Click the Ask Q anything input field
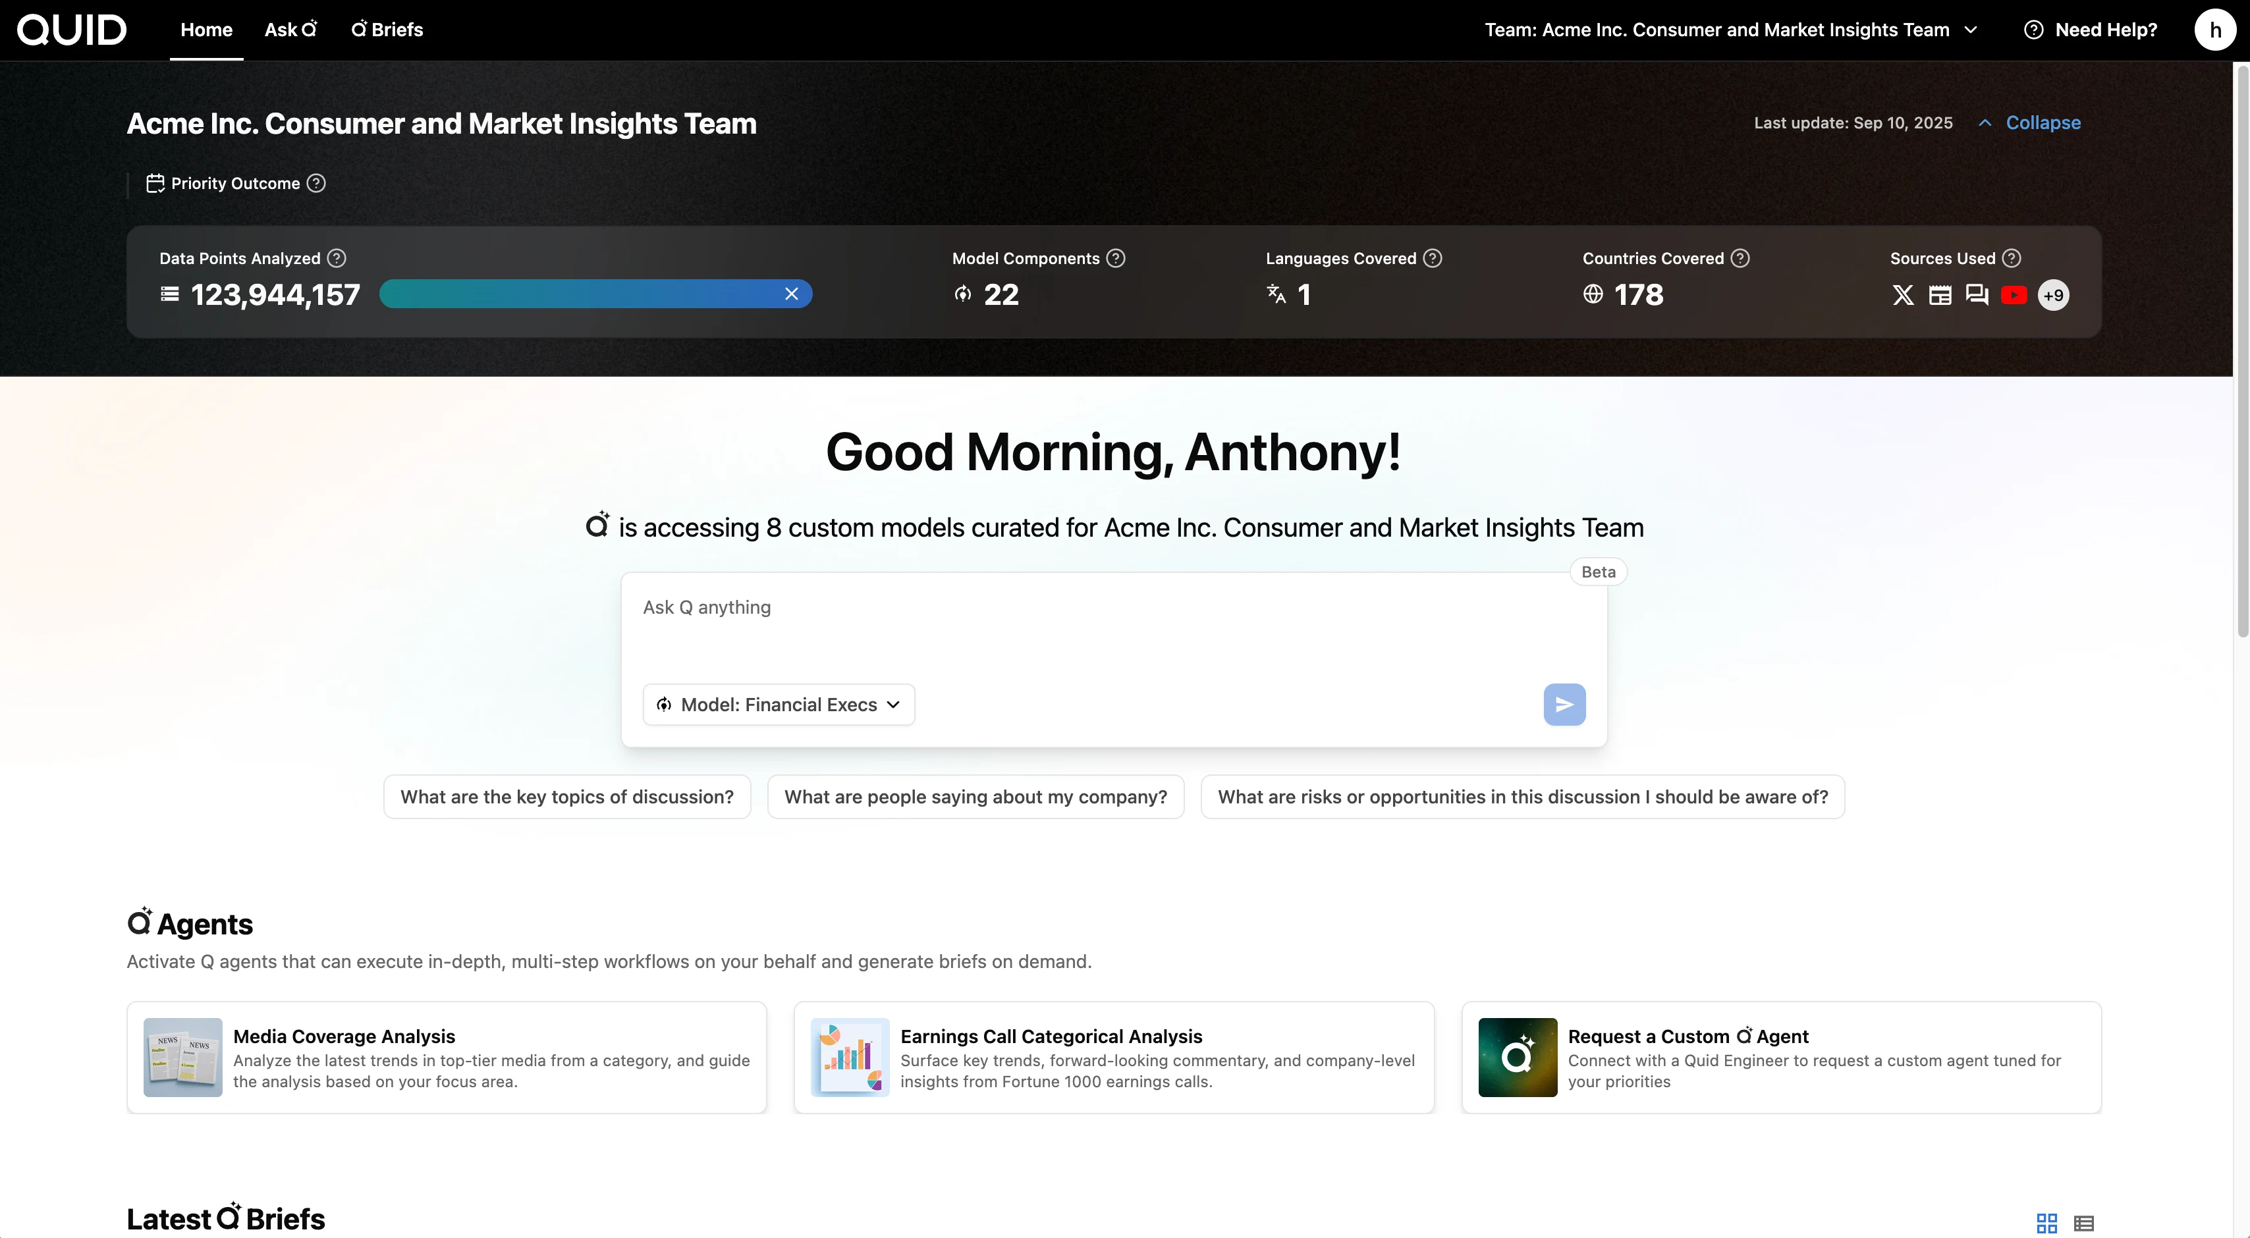 (x=1112, y=629)
